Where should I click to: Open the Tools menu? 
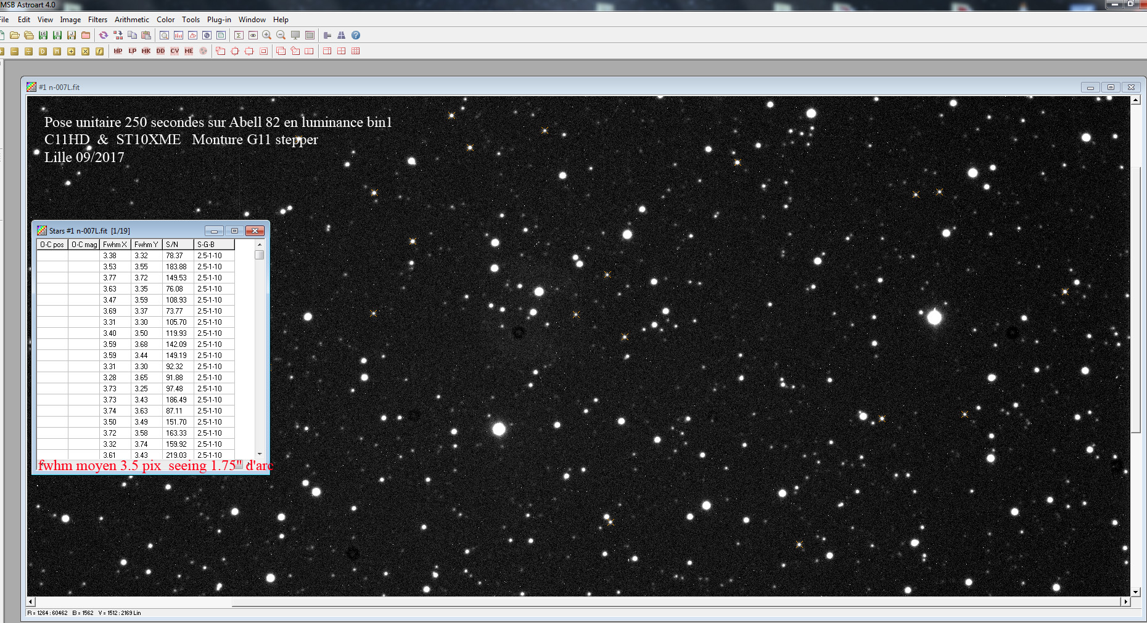(191, 20)
